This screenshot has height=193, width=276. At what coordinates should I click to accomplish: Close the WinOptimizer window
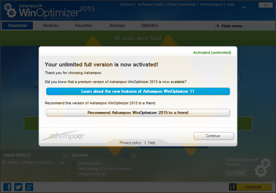coord(266,5)
